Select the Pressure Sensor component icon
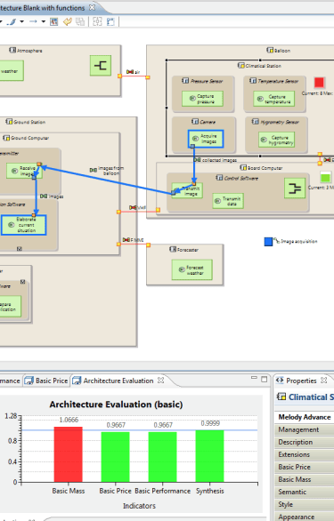The image size is (334, 521). point(185,80)
